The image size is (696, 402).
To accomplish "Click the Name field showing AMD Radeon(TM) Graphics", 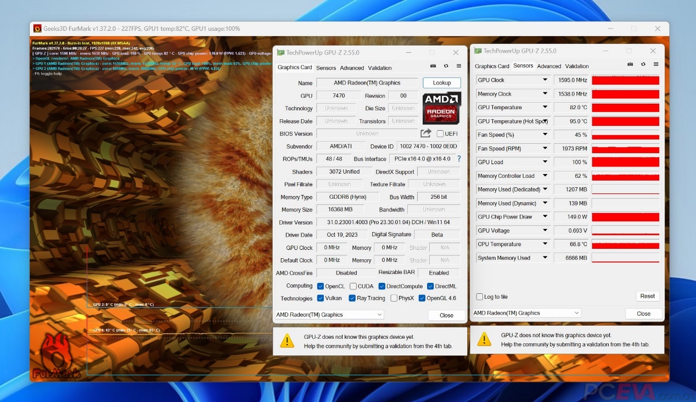I will pyautogui.click(x=367, y=83).
